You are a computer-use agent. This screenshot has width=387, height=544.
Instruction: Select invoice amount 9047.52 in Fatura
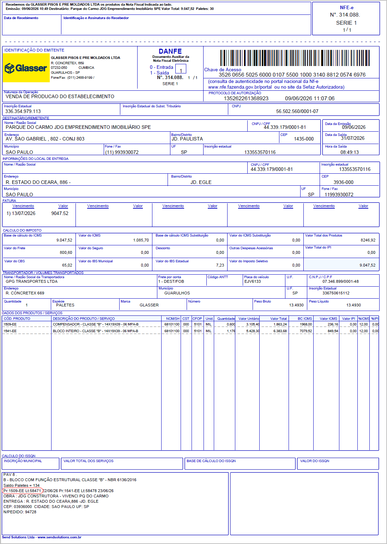[x=60, y=213]
